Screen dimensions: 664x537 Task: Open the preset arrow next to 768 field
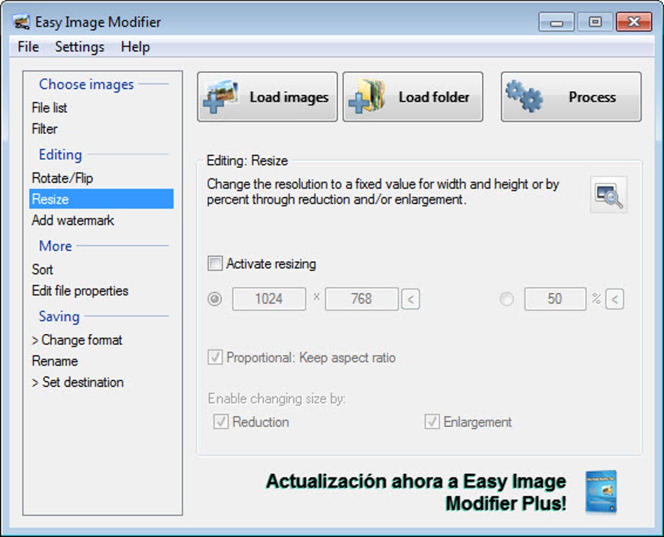click(x=410, y=299)
